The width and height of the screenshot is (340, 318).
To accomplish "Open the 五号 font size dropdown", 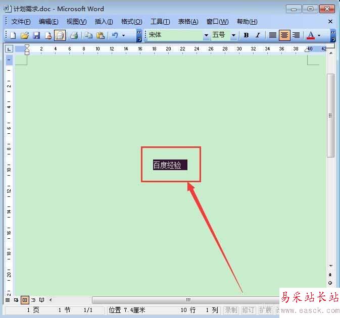I will point(233,35).
